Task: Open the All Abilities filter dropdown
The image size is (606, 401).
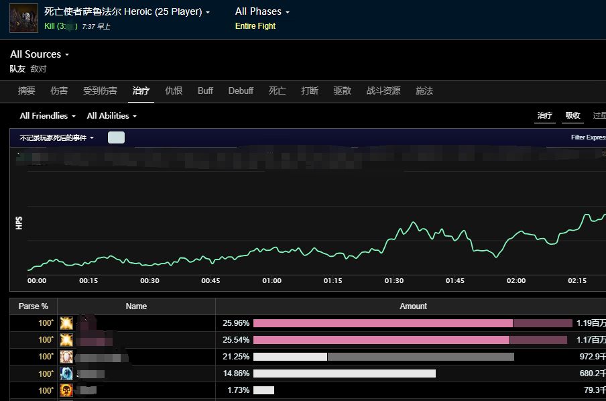Action: 111,116
